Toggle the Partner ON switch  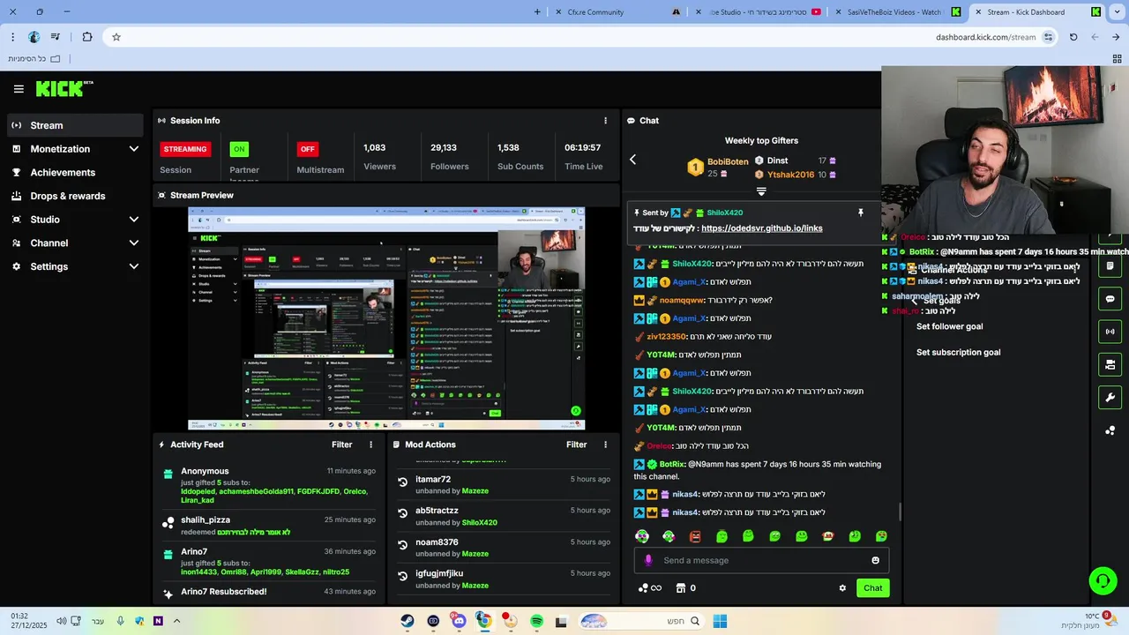click(x=238, y=149)
